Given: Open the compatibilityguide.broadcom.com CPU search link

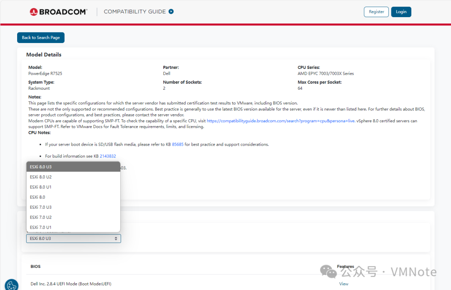Looking at the screenshot, I should (281, 121).
